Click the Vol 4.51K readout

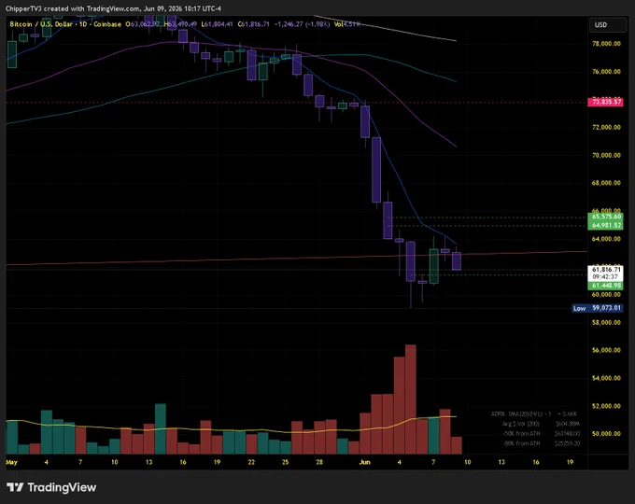coord(347,24)
